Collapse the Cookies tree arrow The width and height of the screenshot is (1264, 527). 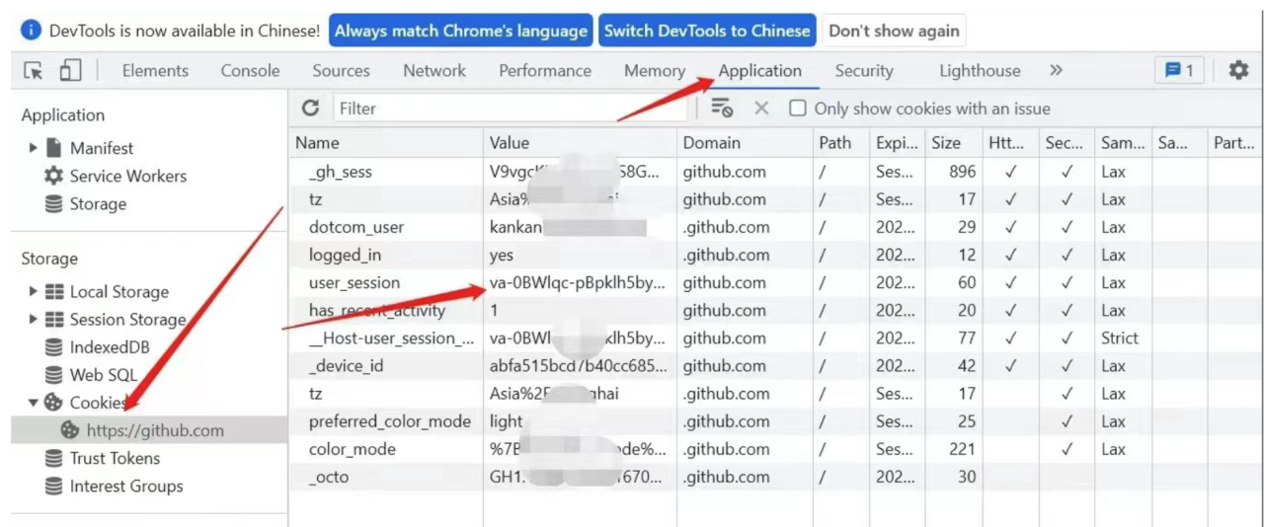[x=34, y=403]
